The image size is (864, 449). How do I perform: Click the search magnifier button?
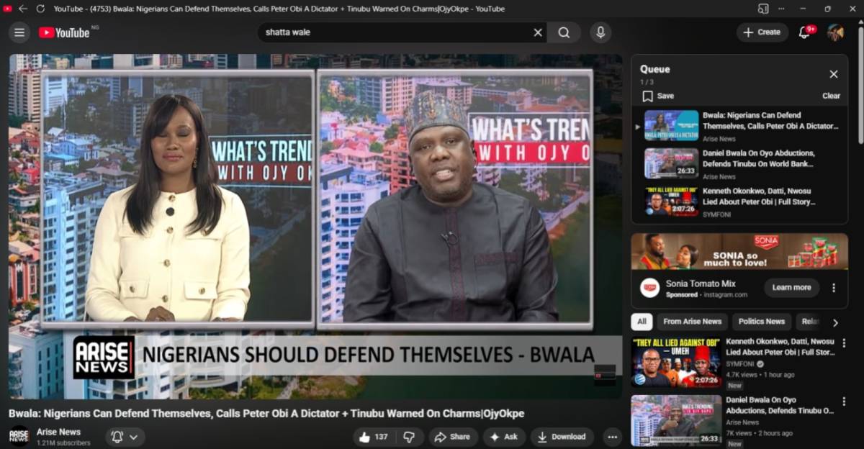(x=564, y=32)
